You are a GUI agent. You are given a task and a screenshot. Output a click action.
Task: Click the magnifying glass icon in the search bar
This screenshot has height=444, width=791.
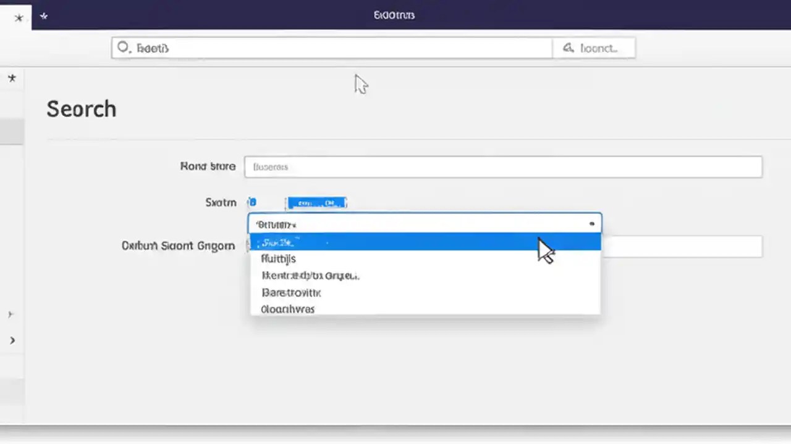124,48
